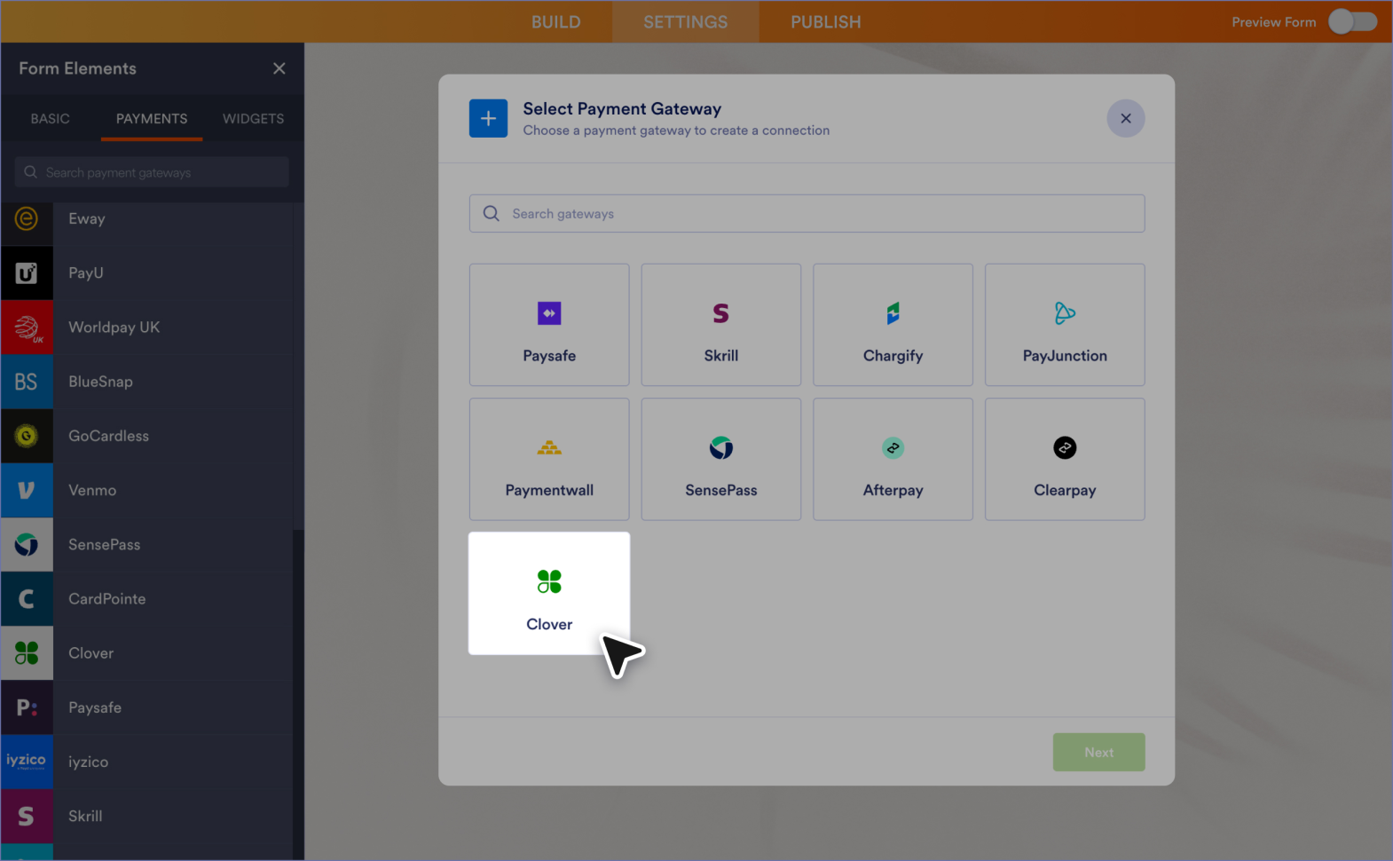Screen dimensions: 1393x861
Task: Click the Worldpay UK red logo
Action: (x=27, y=328)
